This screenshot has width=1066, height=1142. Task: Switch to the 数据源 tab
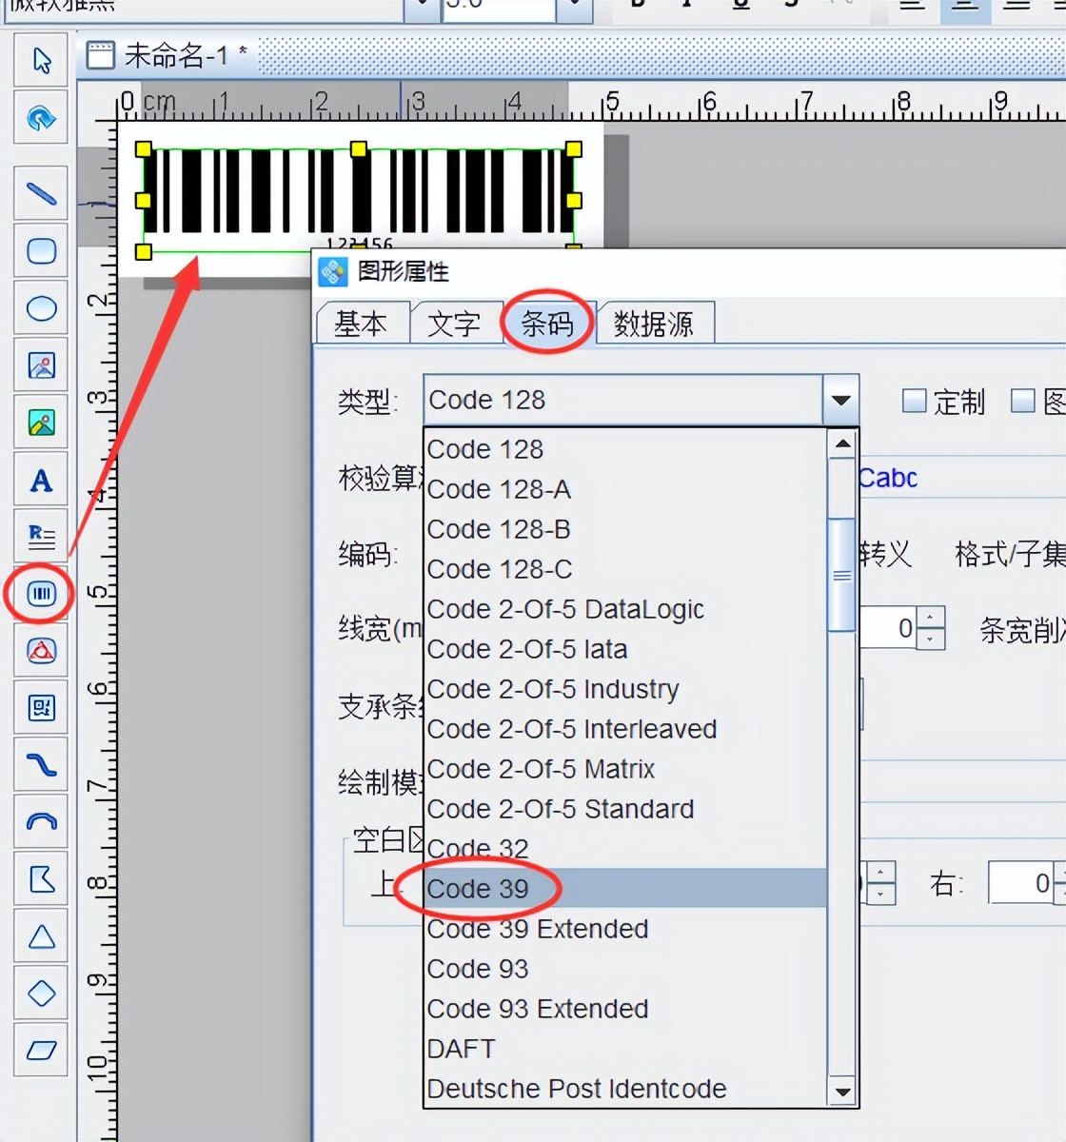coord(655,324)
